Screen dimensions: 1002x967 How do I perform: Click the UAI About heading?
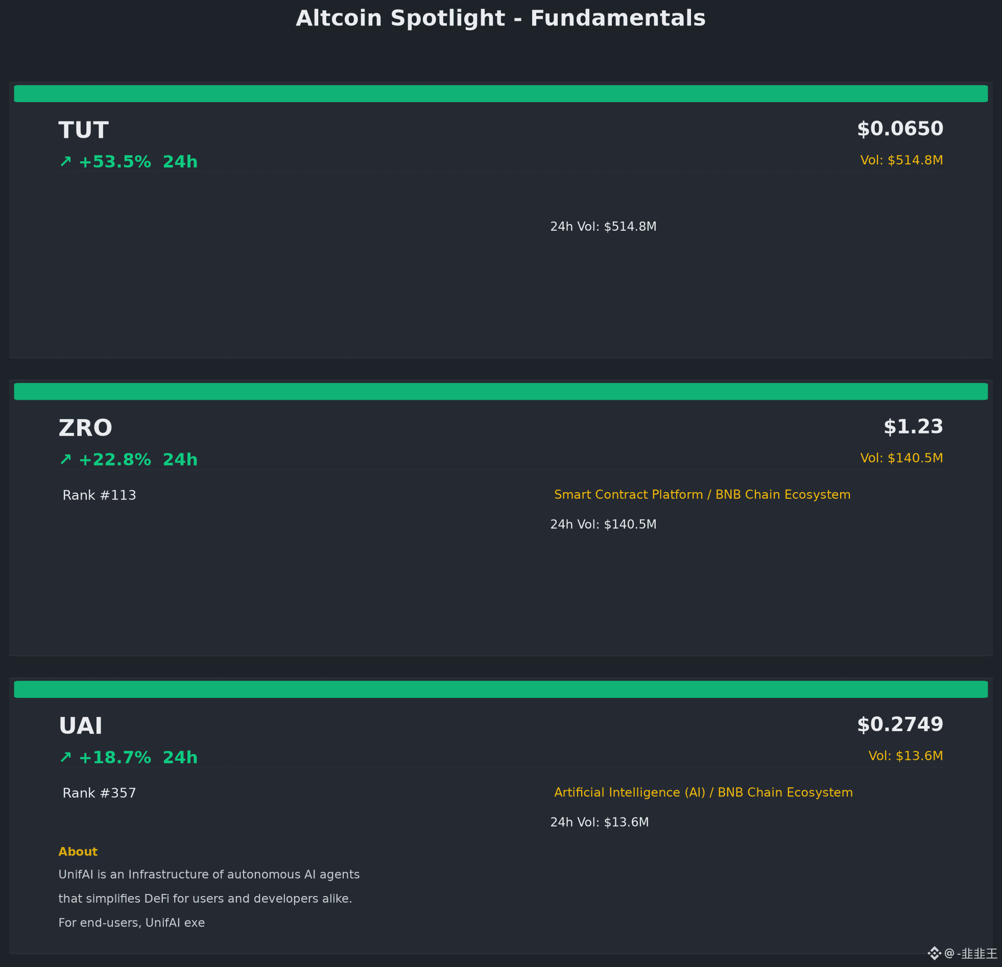tap(78, 852)
